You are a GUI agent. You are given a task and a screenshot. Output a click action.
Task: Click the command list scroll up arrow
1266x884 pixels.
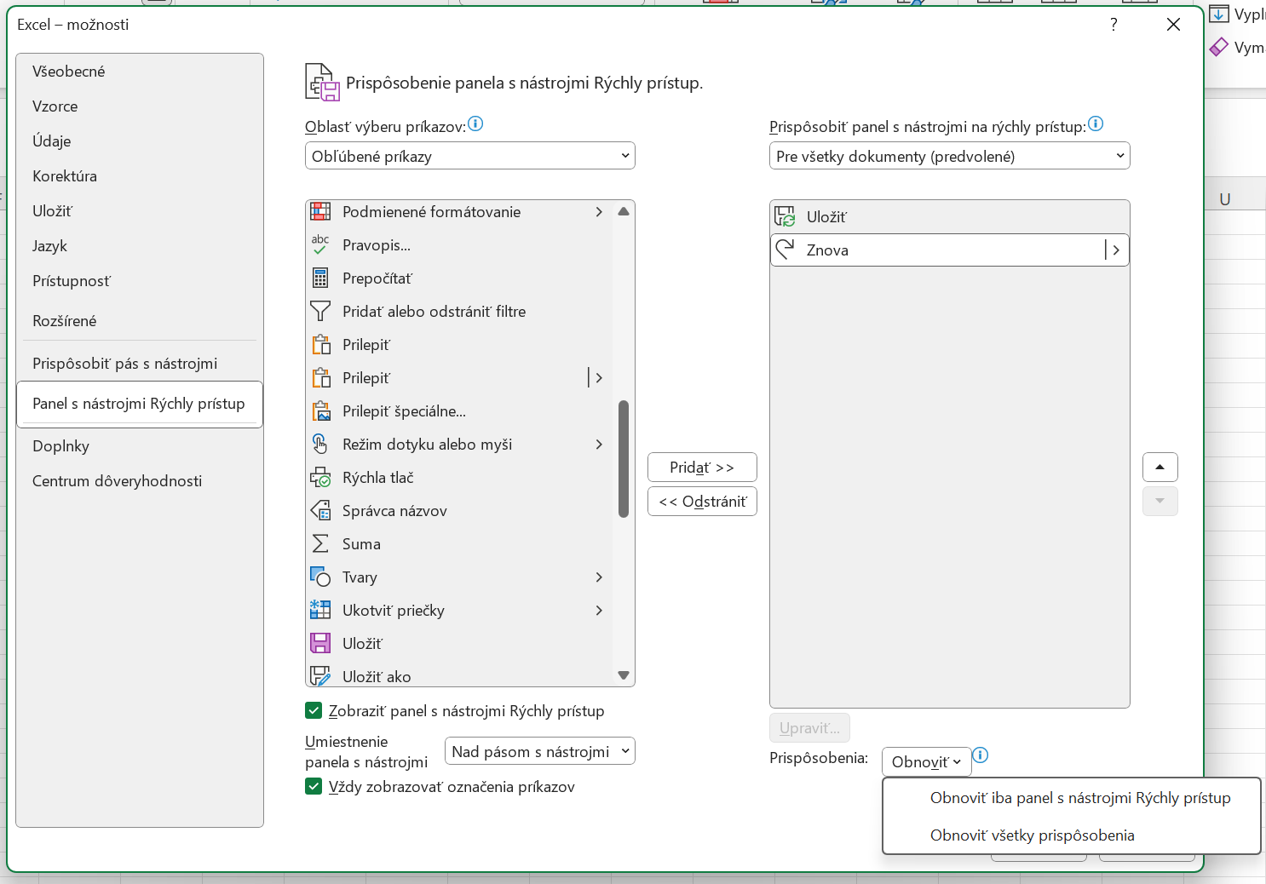624,211
